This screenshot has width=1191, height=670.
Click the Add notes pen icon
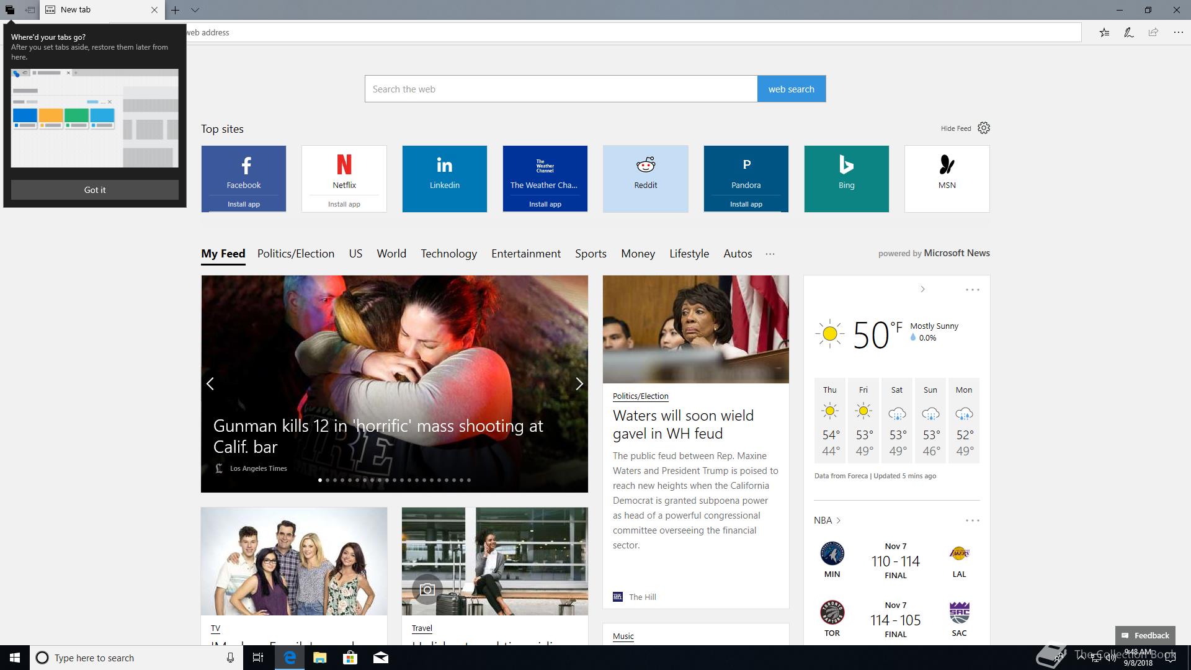pos(1129,33)
